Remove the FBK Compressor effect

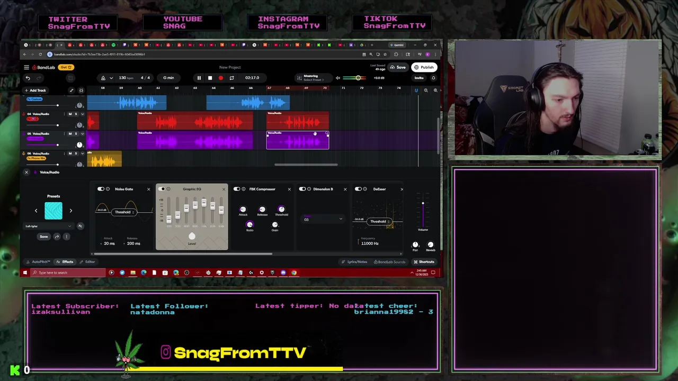point(289,189)
